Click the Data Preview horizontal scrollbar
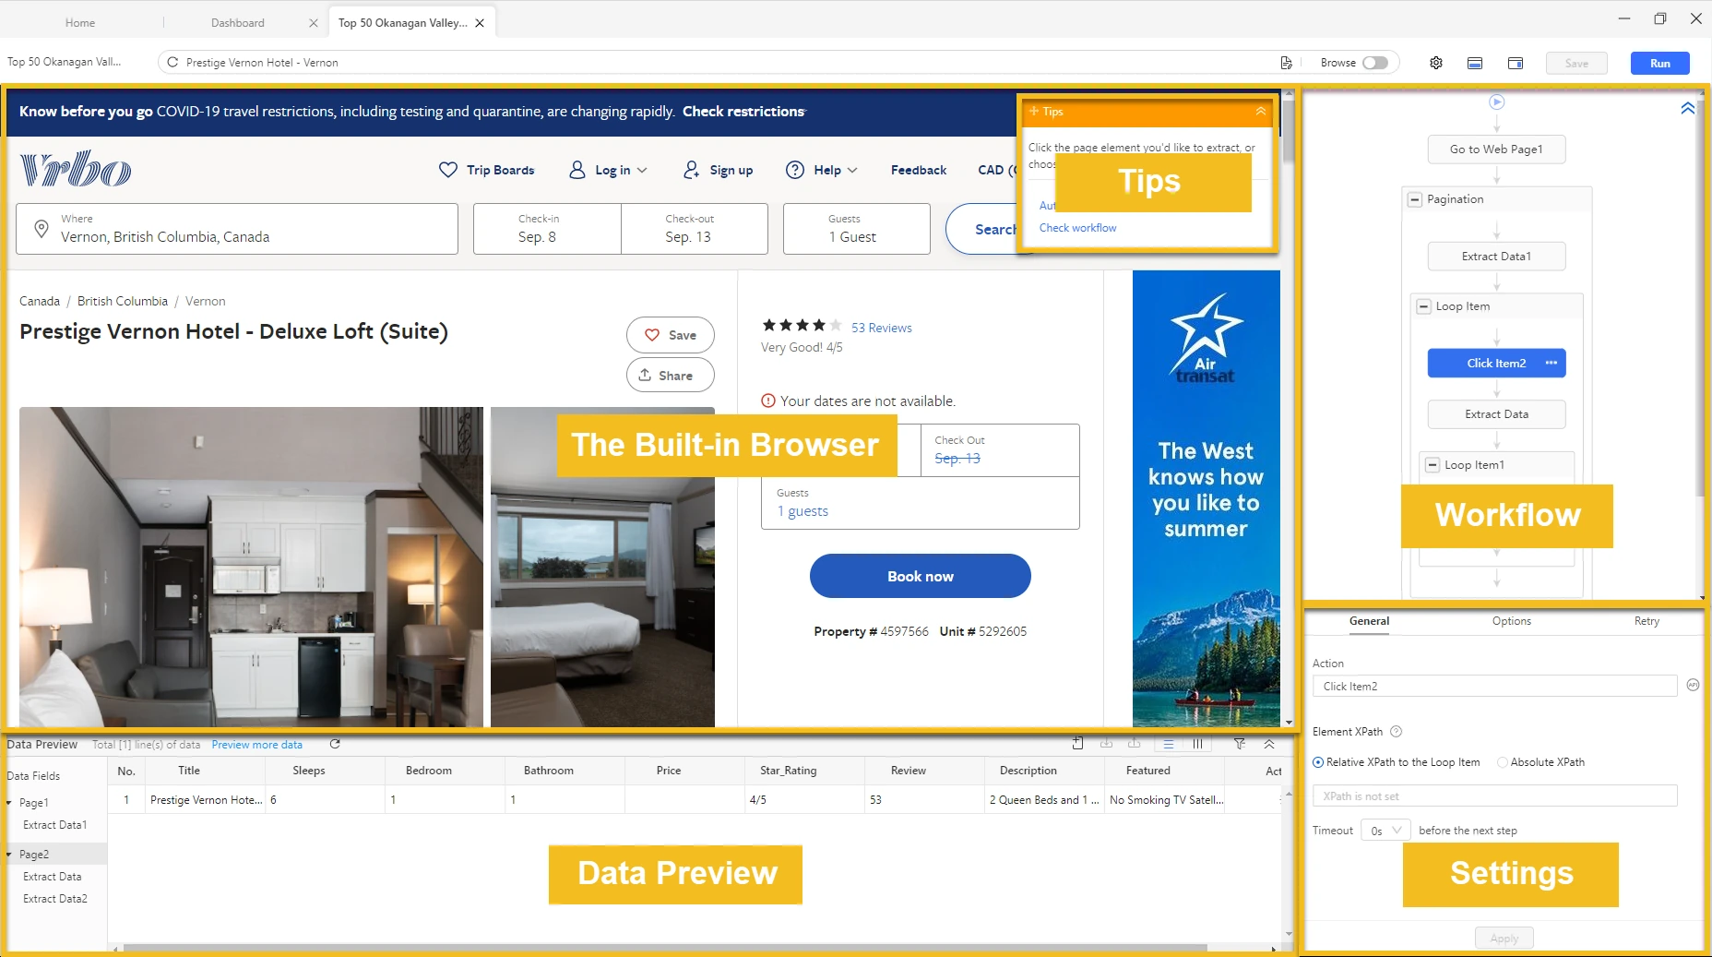 pyautogui.click(x=664, y=948)
